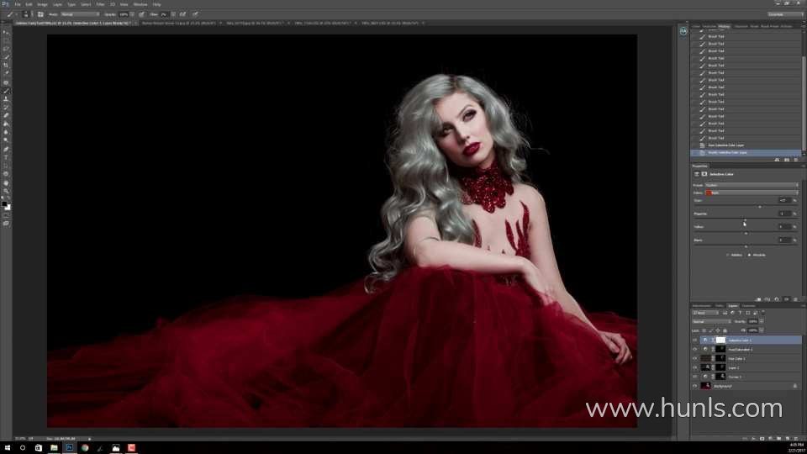Select the Eraser tool
Screen dimensions: 807x454
pos(6,115)
